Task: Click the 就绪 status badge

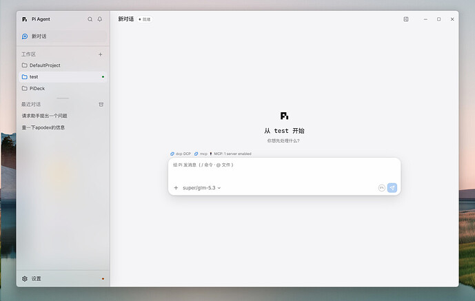Action: tap(145, 19)
